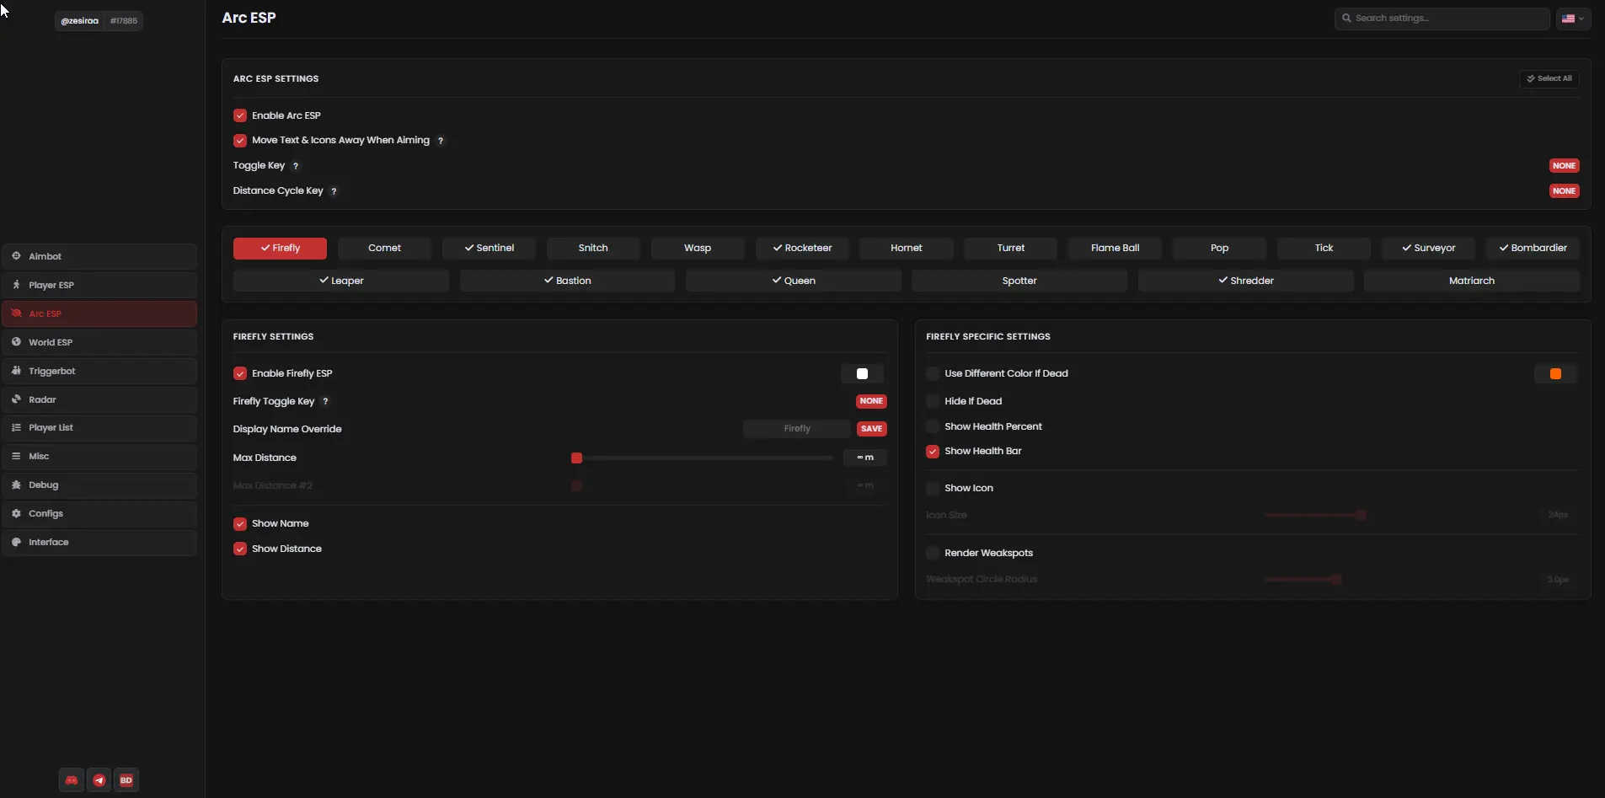Click the magnifier icon in search bar

coord(1346,19)
